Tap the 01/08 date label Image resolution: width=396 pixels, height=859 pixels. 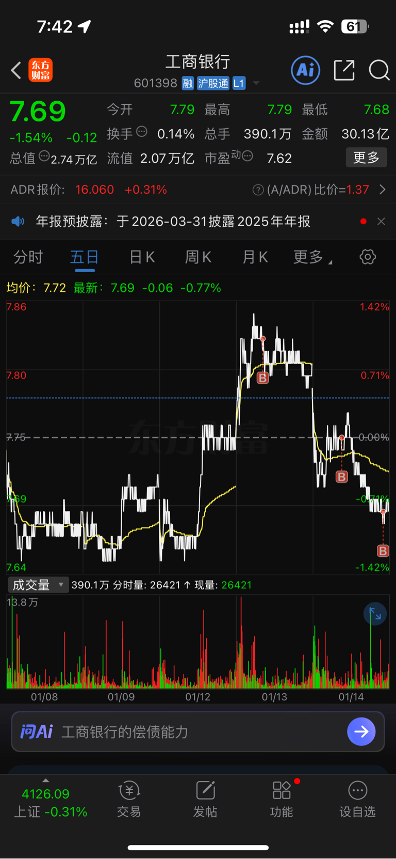(44, 697)
